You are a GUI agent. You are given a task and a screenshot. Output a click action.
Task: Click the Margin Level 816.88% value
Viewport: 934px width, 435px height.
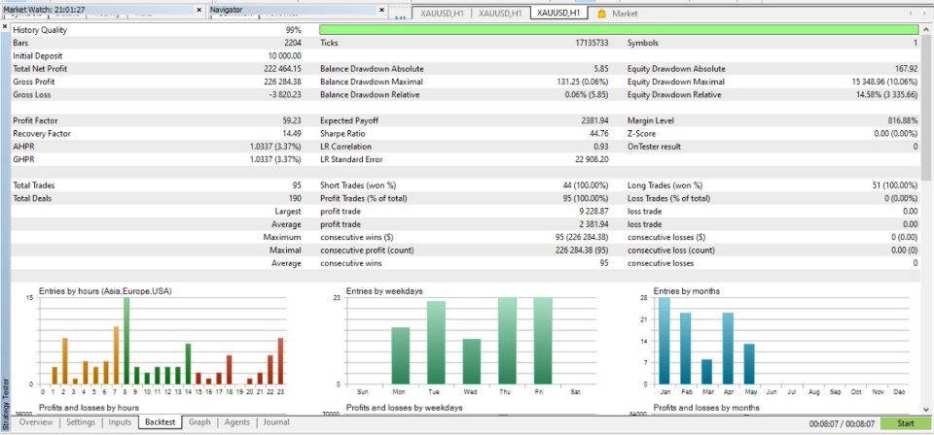click(x=903, y=120)
